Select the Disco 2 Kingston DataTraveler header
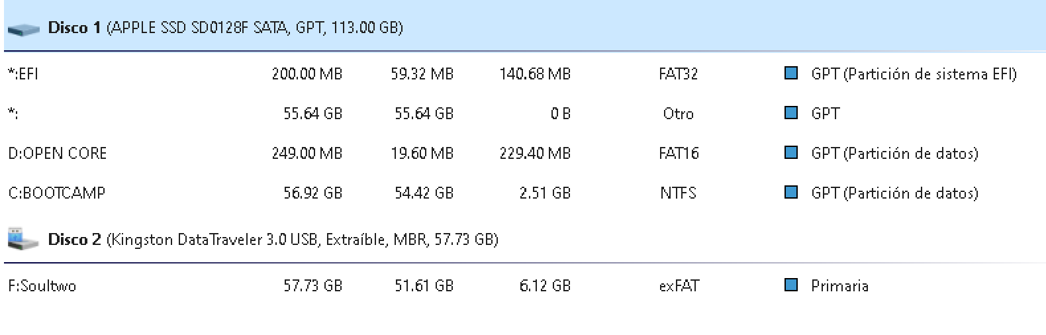 coord(273,239)
